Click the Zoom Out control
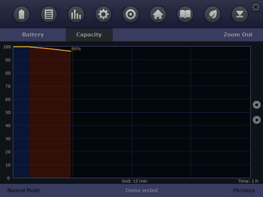 pos(239,34)
